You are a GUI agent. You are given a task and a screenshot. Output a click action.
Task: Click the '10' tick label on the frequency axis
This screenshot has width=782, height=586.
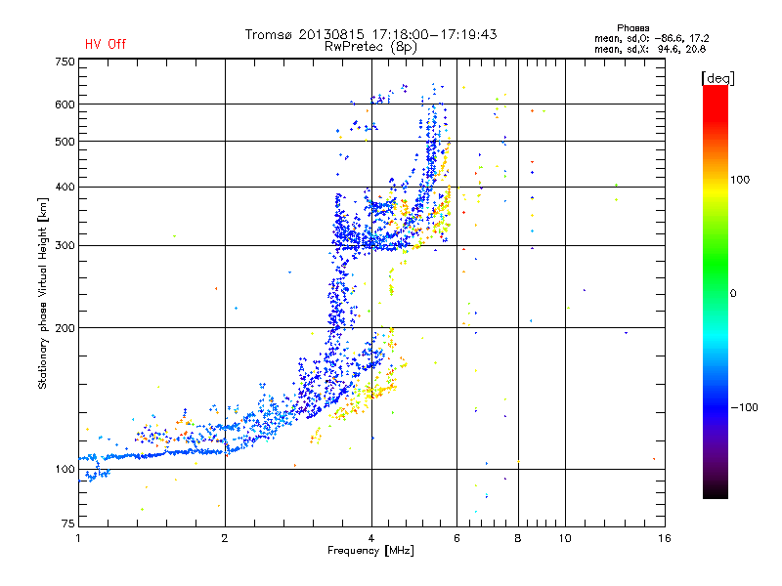tap(565, 538)
